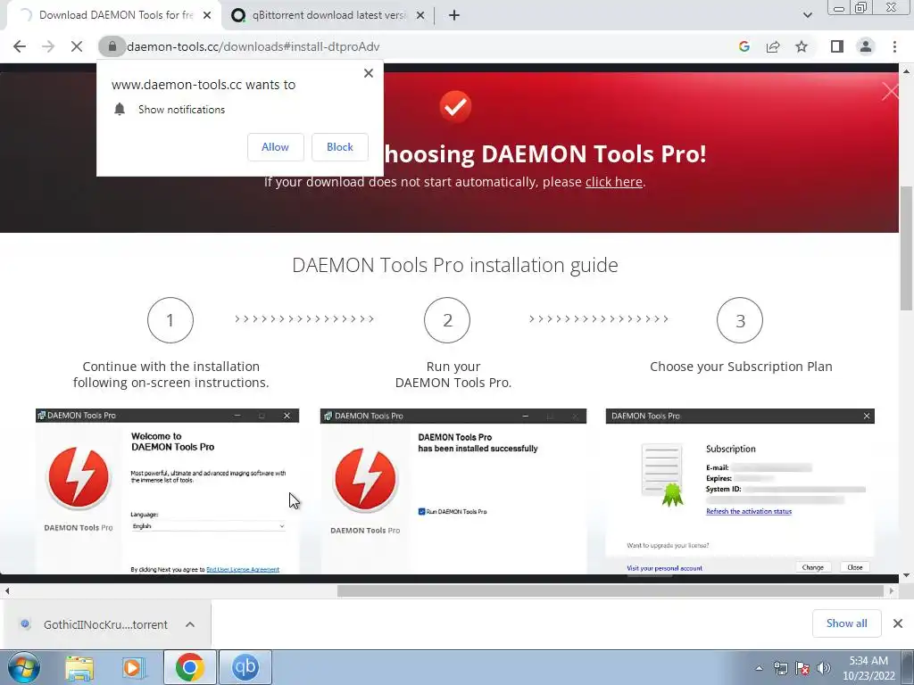Click the horizontal scrollbar left arrow
Viewport: 914px width, 685px height.
click(7, 590)
